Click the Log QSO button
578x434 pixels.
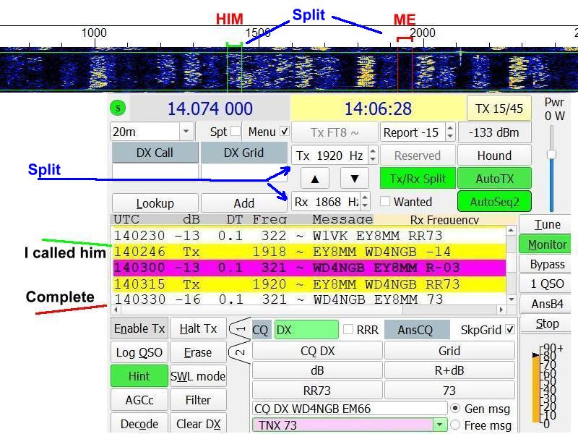[139, 352]
